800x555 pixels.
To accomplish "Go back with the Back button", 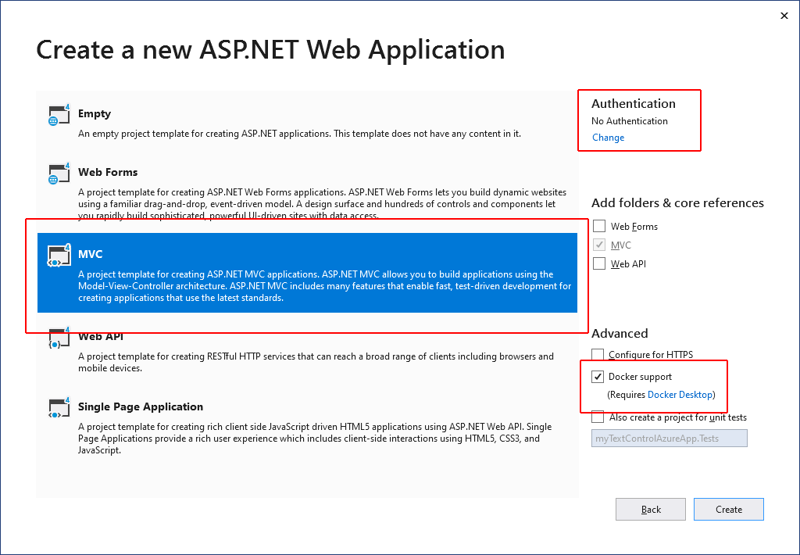I will point(651,510).
